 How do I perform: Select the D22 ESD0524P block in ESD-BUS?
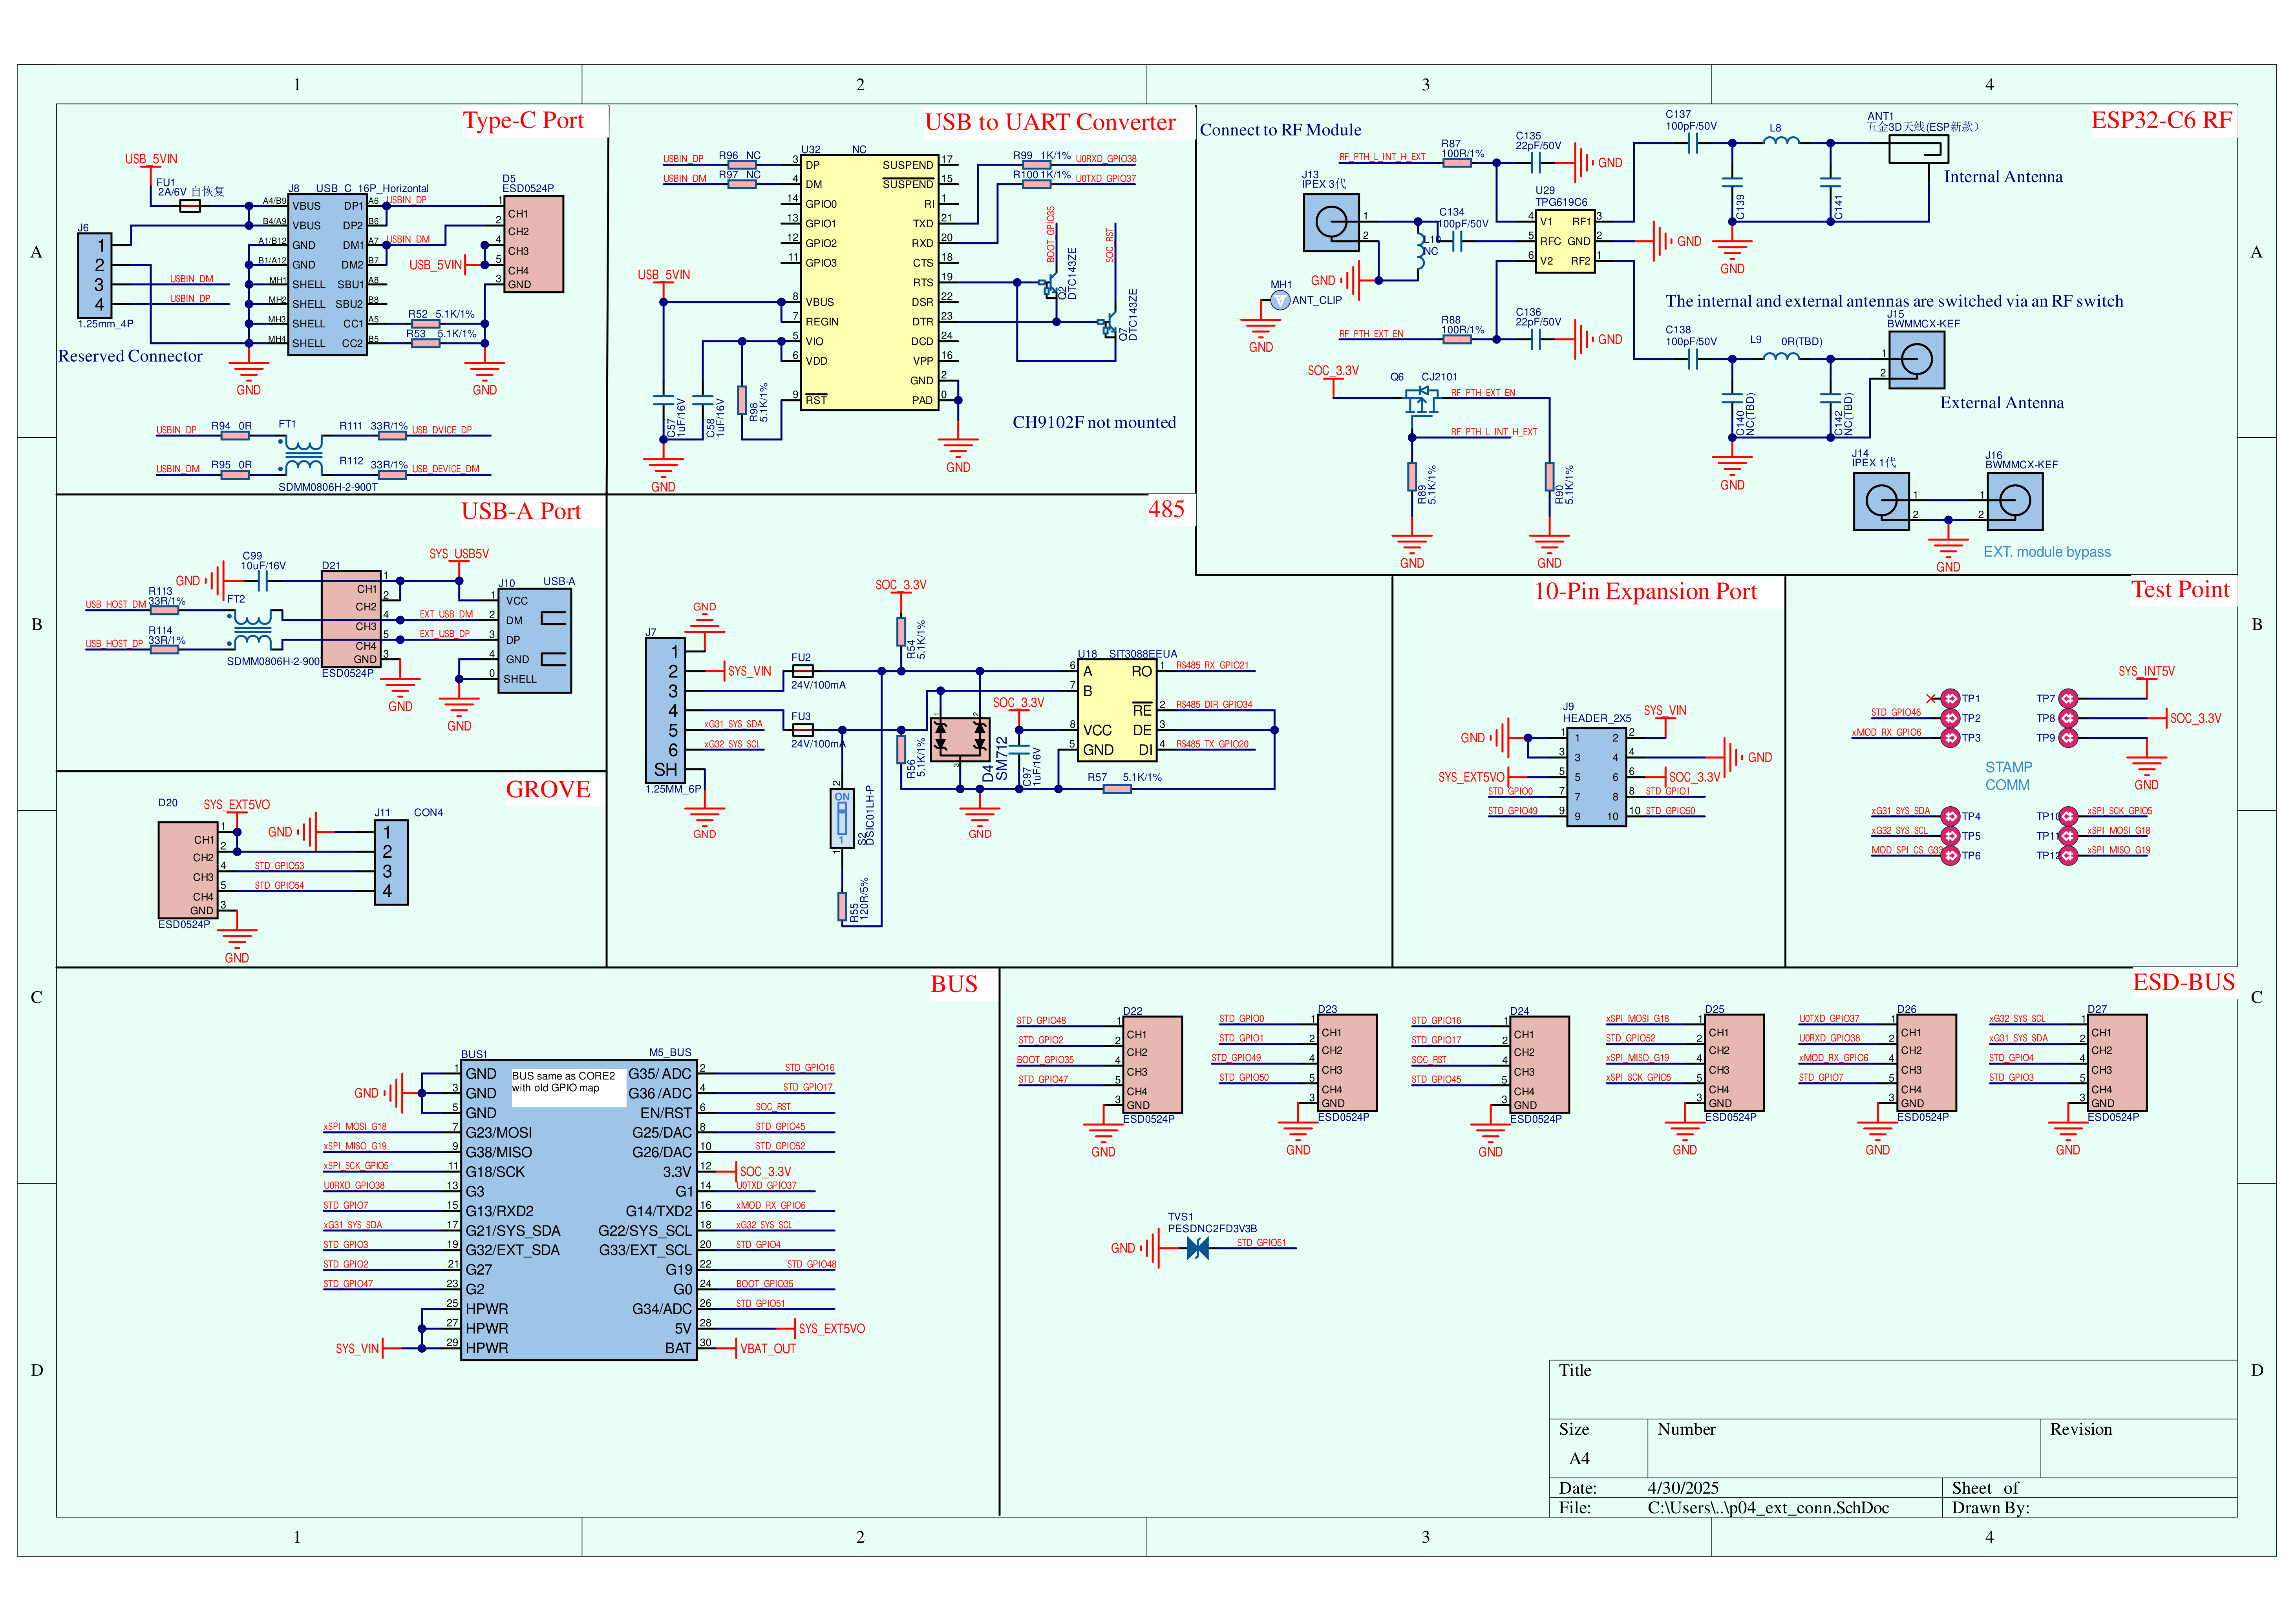1153,1064
